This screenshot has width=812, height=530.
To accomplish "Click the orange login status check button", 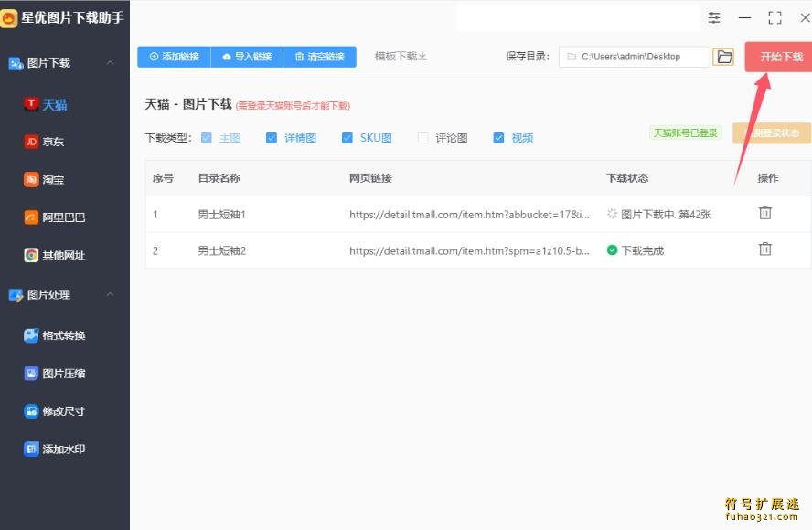I will point(772,133).
